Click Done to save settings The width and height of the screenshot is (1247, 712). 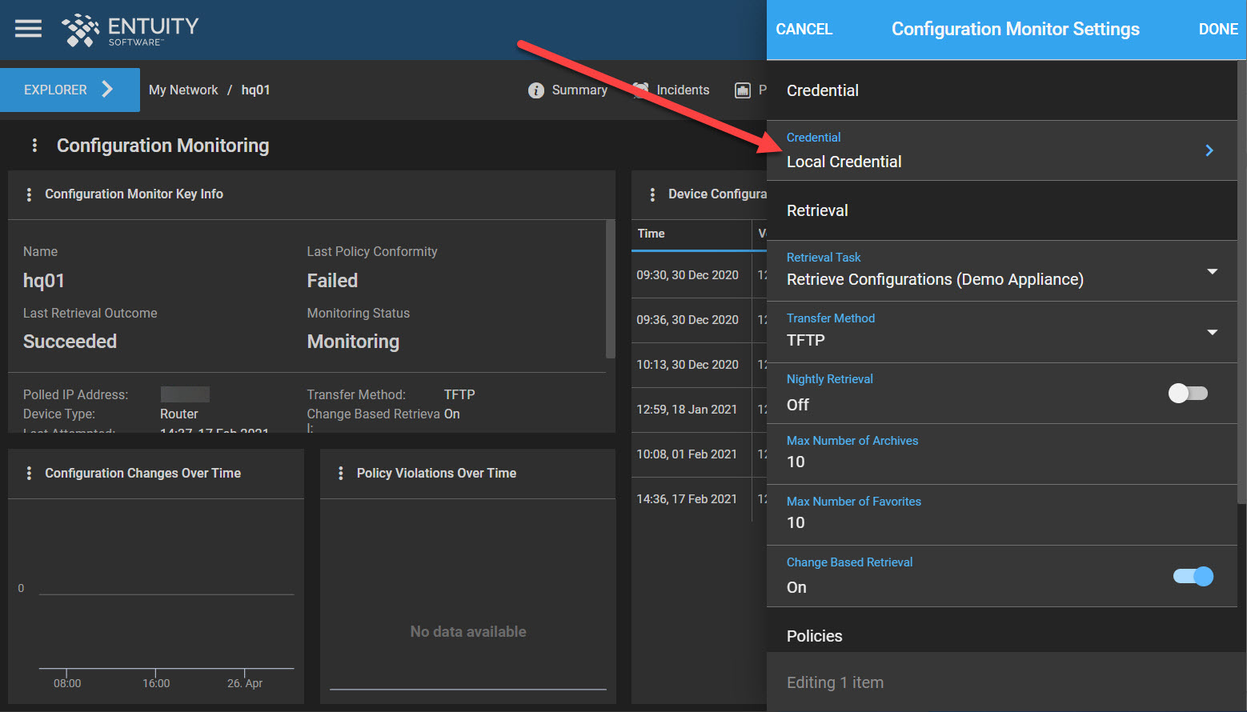coord(1218,29)
